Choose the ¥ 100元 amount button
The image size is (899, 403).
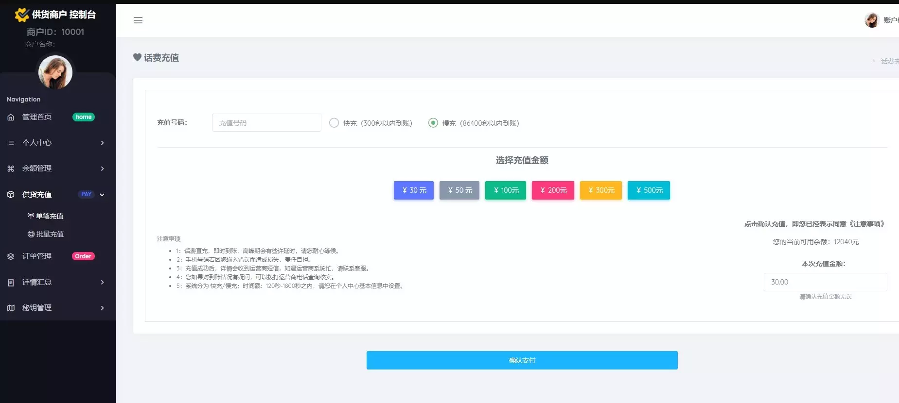(x=506, y=190)
